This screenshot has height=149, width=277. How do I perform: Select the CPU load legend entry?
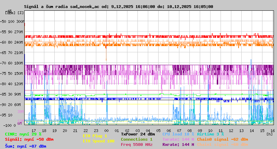tap(178, 134)
